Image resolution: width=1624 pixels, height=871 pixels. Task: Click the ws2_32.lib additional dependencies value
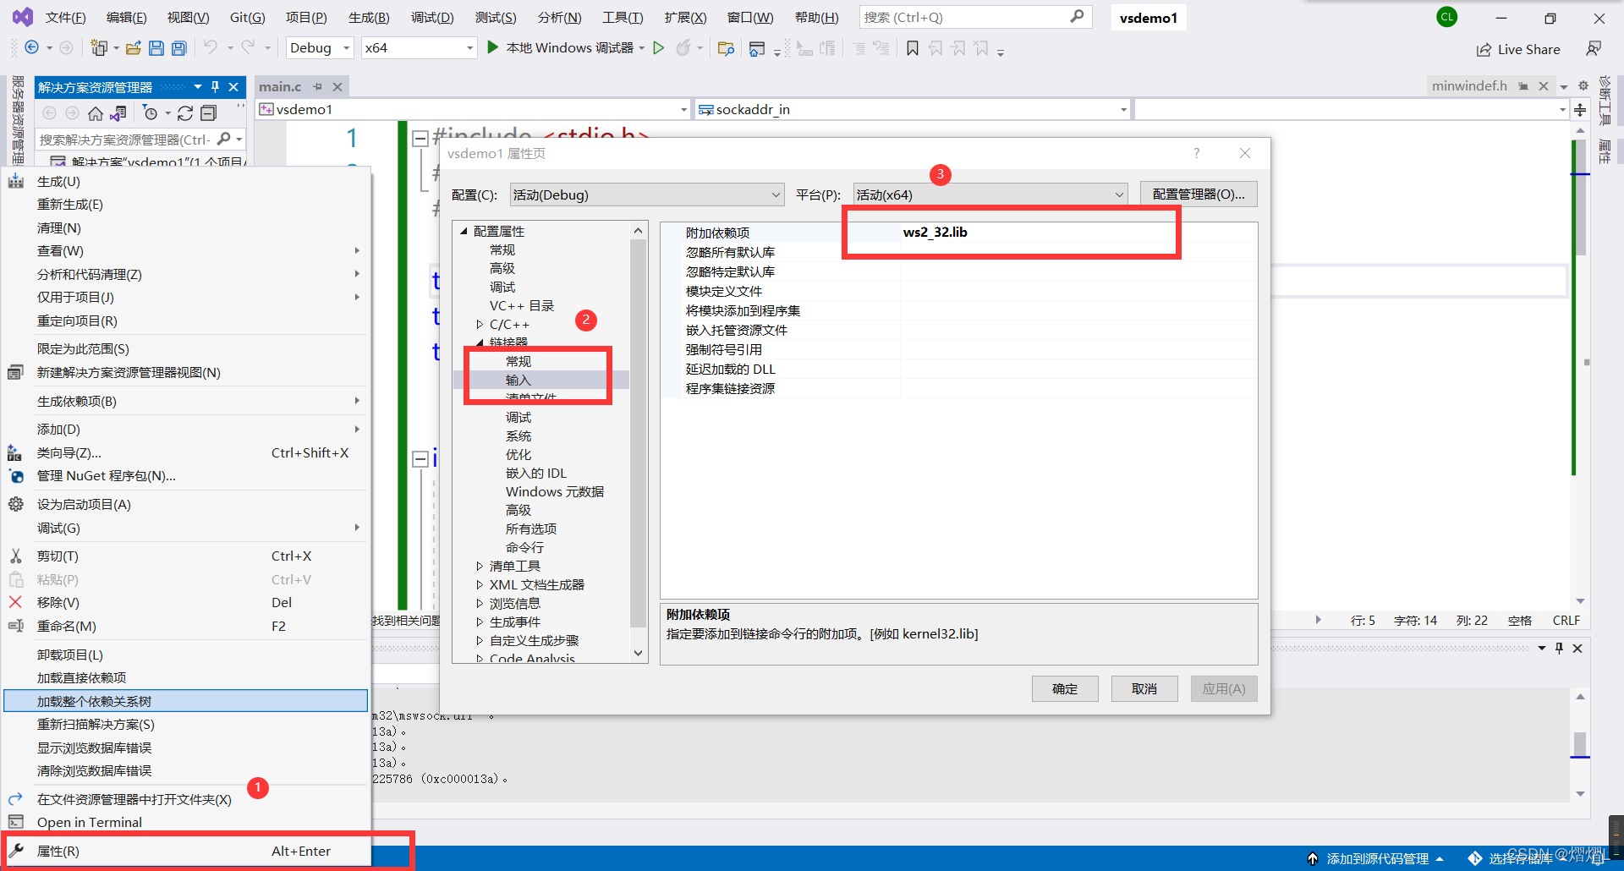tap(935, 233)
